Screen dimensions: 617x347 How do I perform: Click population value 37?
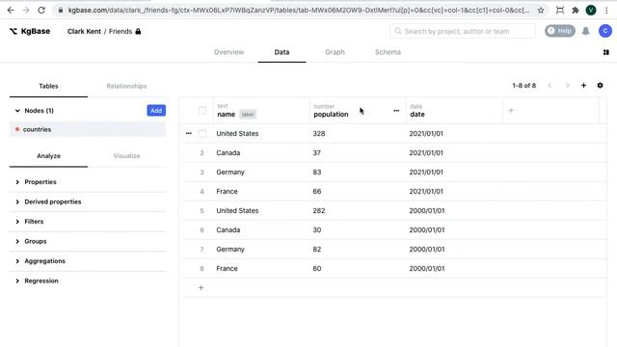pos(317,152)
